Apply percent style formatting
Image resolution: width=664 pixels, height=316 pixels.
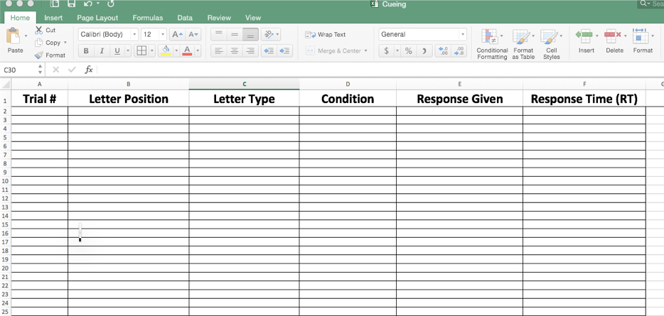[409, 50]
